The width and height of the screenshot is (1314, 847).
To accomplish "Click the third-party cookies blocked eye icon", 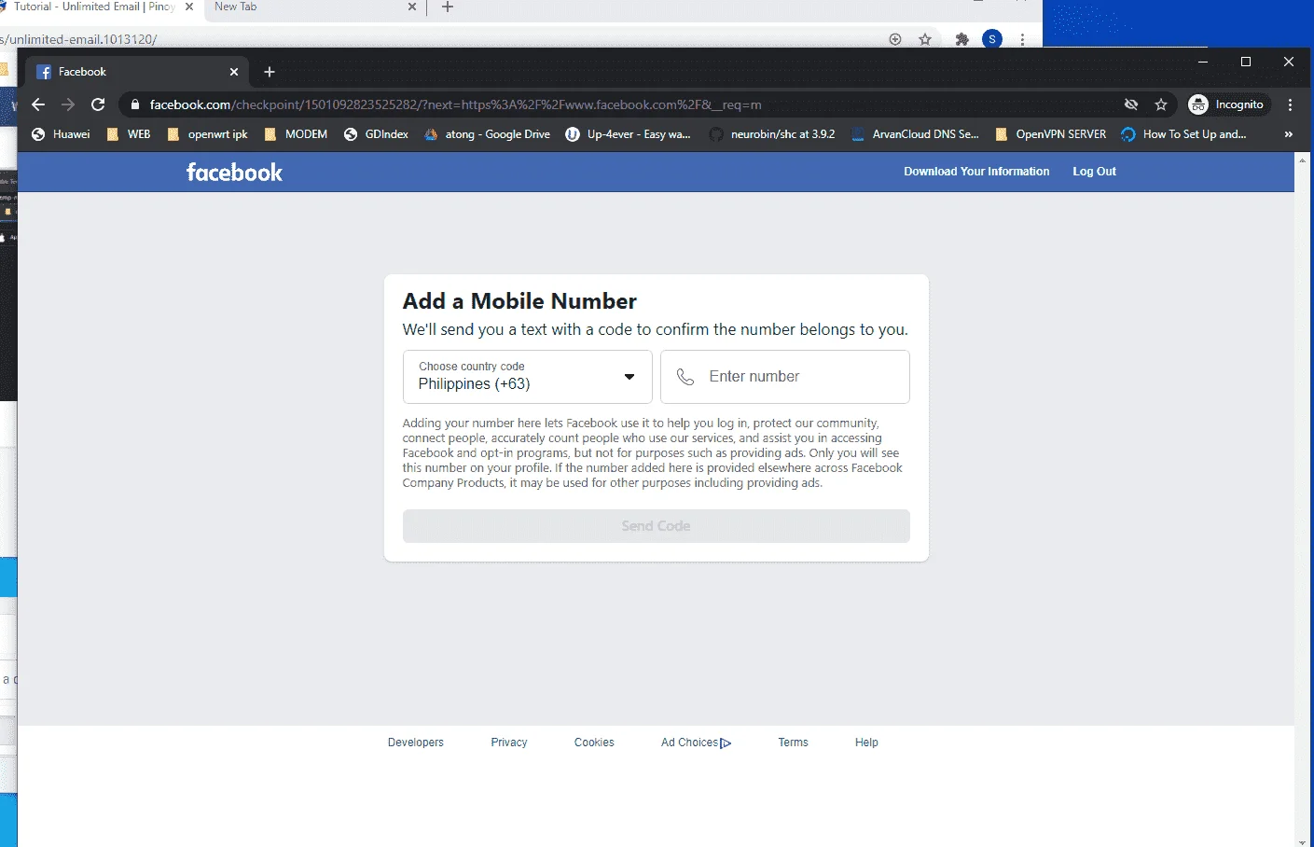I will coord(1131,104).
